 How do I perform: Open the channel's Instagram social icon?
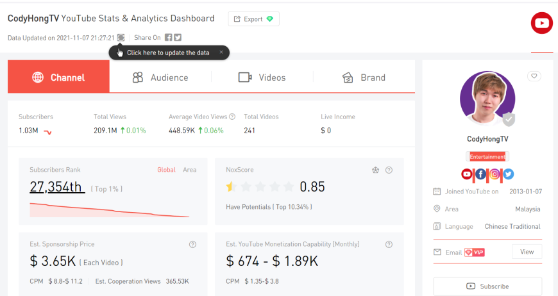495,174
